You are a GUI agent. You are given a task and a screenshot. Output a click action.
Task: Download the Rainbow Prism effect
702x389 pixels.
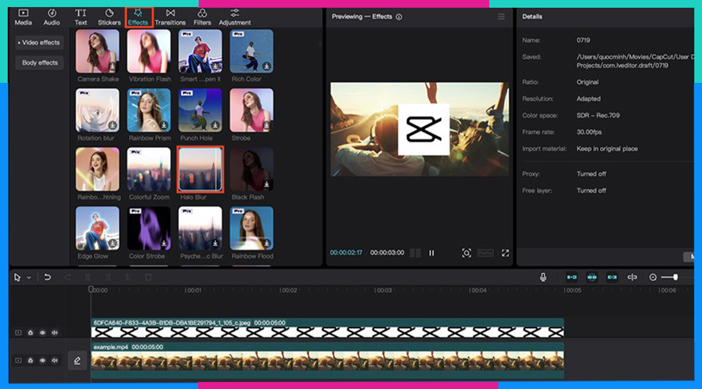coord(164,125)
